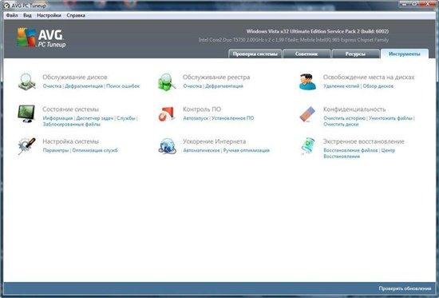Click the Обслуживание дисков magnifier icon

pyautogui.click(x=26, y=81)
